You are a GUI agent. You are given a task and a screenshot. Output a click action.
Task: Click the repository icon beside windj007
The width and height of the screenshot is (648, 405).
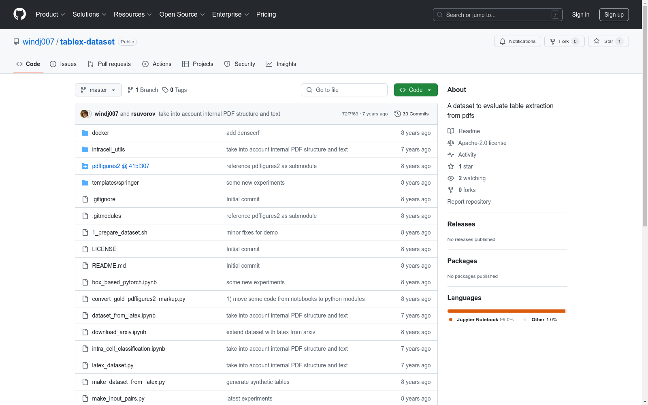point(16,42)
